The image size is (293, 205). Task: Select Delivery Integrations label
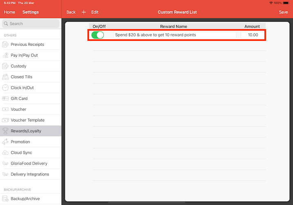tap(30, 174)
